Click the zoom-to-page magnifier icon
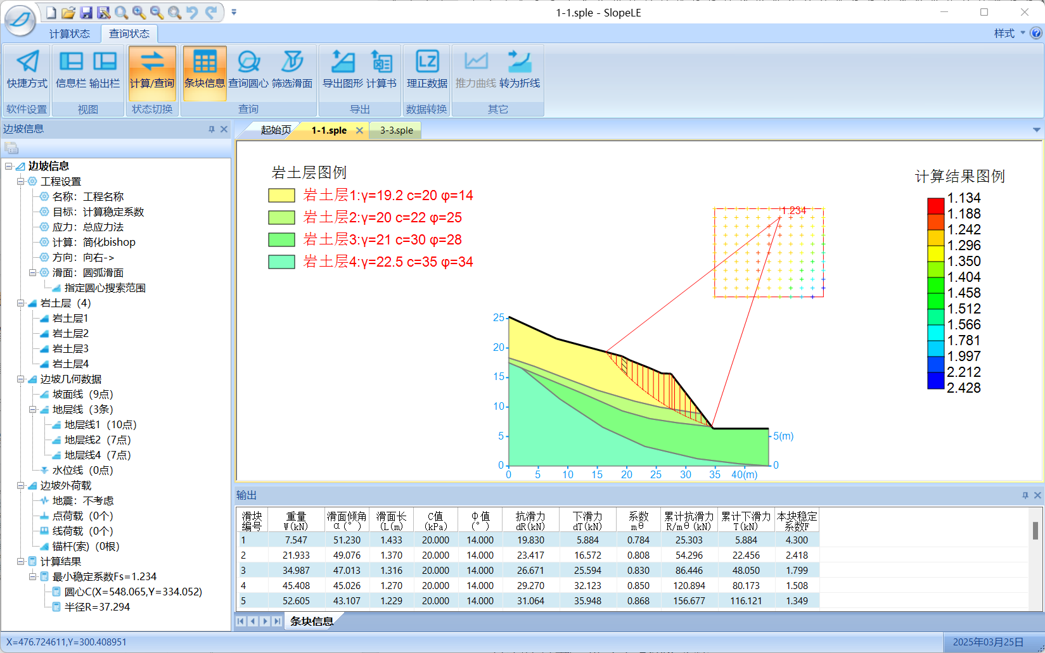 [x=121, y=12]
